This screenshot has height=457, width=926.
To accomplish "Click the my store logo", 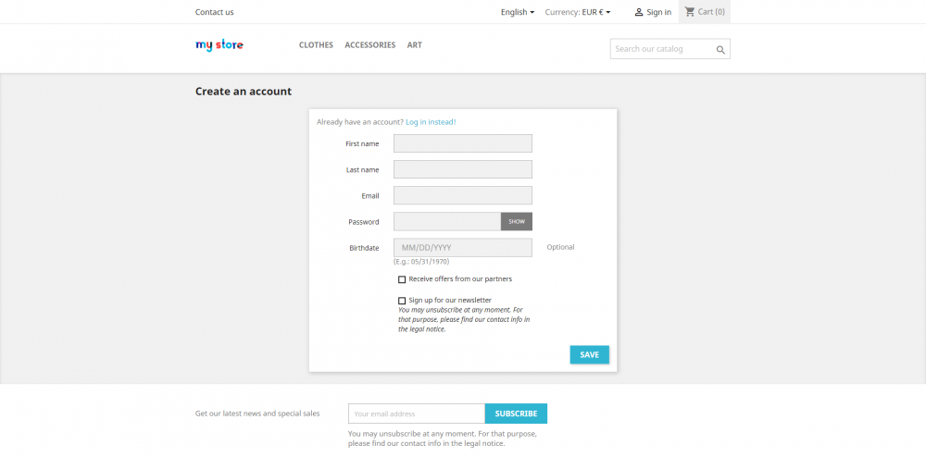I will pos(219,44).
